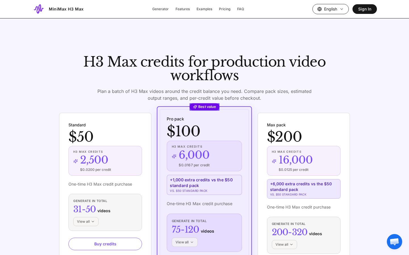The height and width of the screenshot is (255, 409).
Task: Open the Examples nav link
Action: click(x=204, y=9)
